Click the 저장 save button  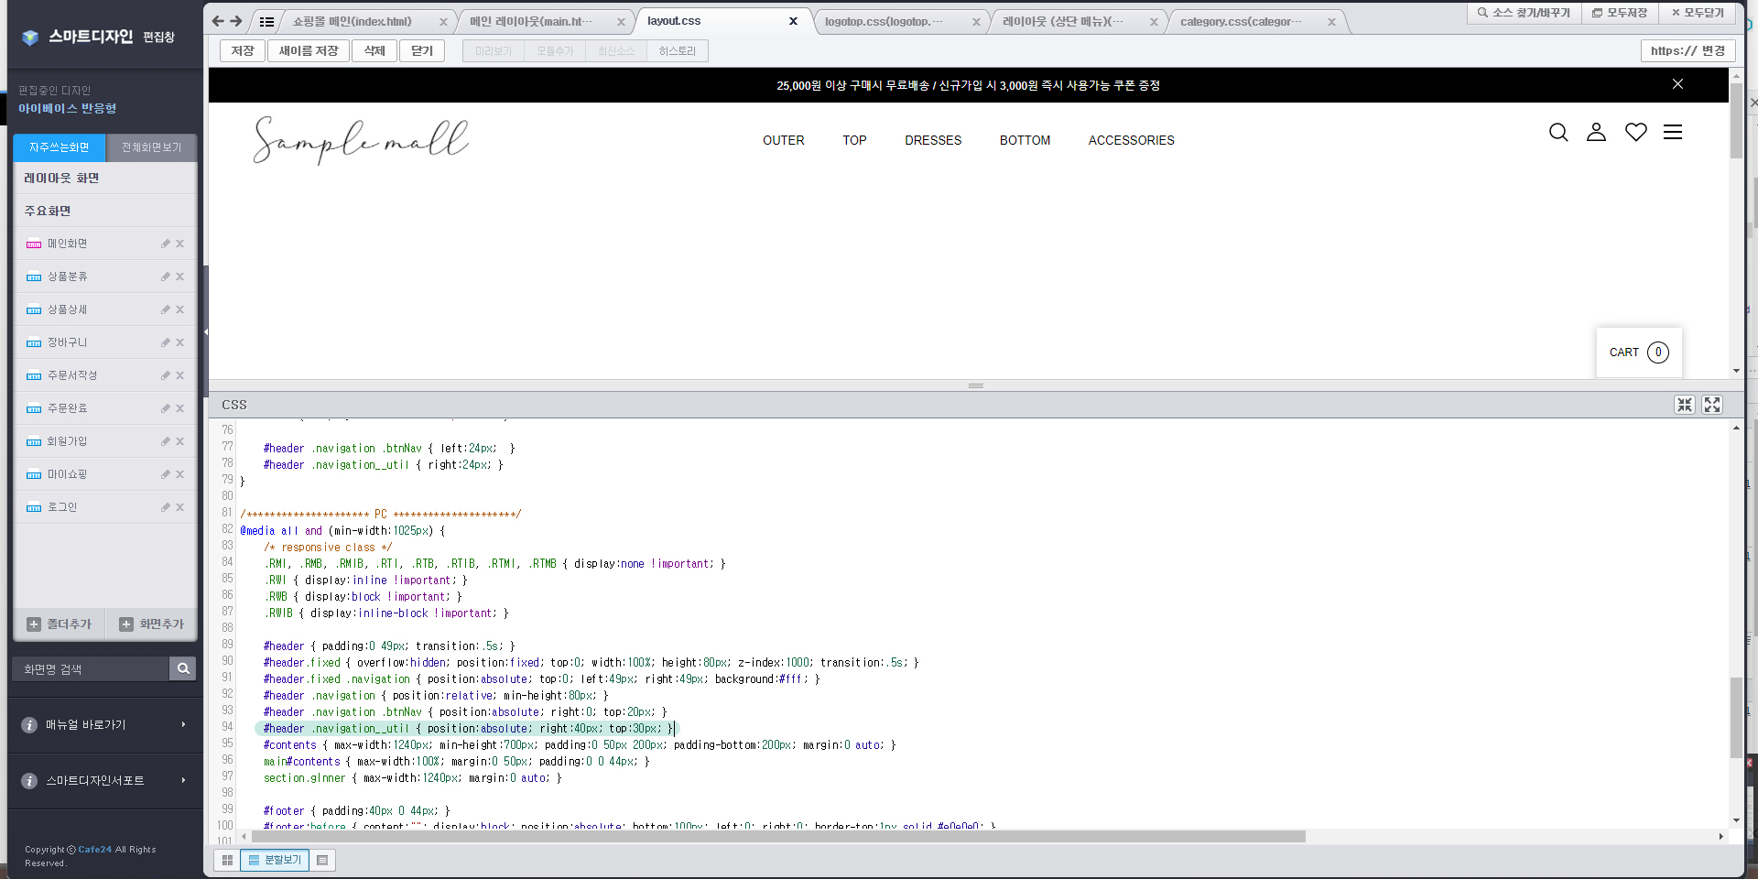click(243, 51)
